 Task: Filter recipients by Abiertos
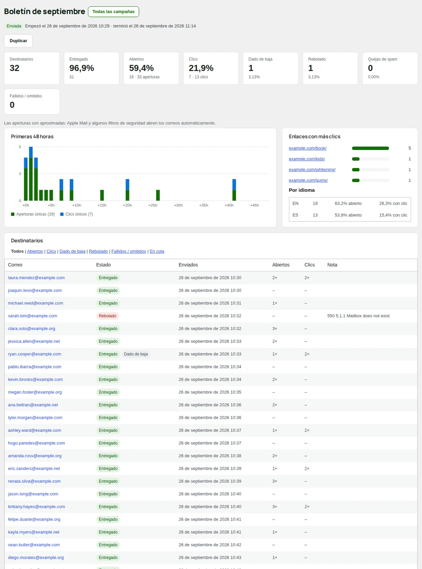(x=35, y=251)
